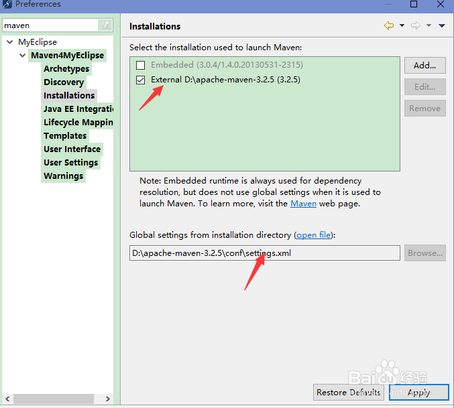The width and height of the screenshot is (454, 408).
Task: Click the tree scroll right arrow
Action: click(108, 399)
